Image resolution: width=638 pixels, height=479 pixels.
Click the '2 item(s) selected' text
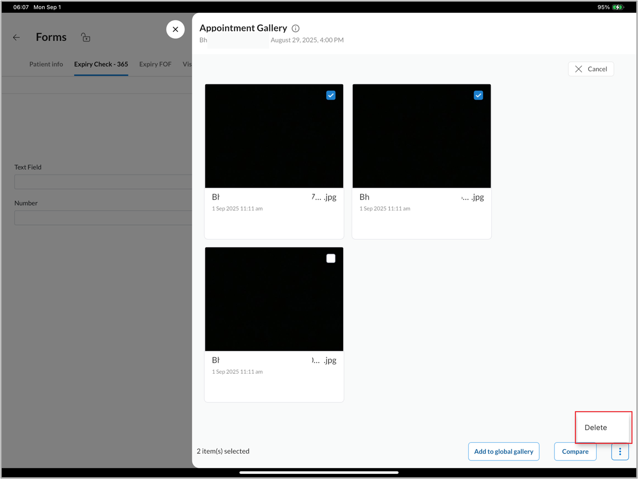pos(223,451)
